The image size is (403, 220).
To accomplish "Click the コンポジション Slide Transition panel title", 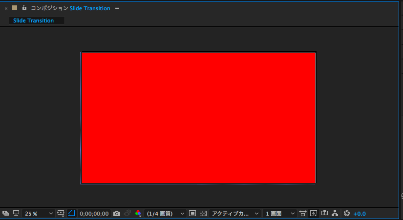I will click(70, 8).
